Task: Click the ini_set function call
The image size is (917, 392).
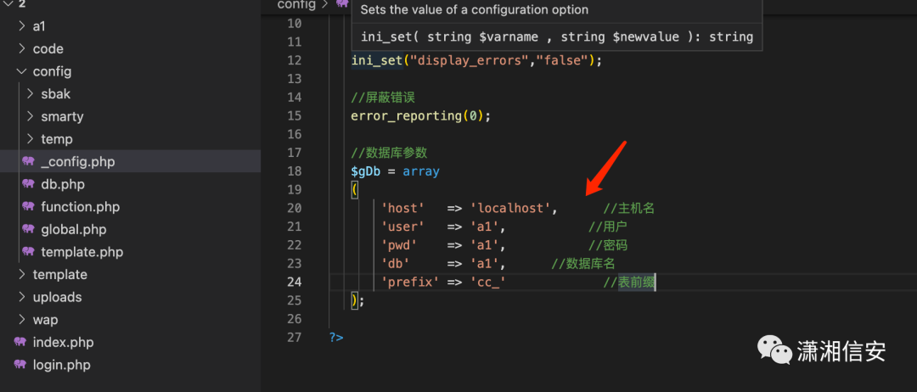Action: (377, 60)
